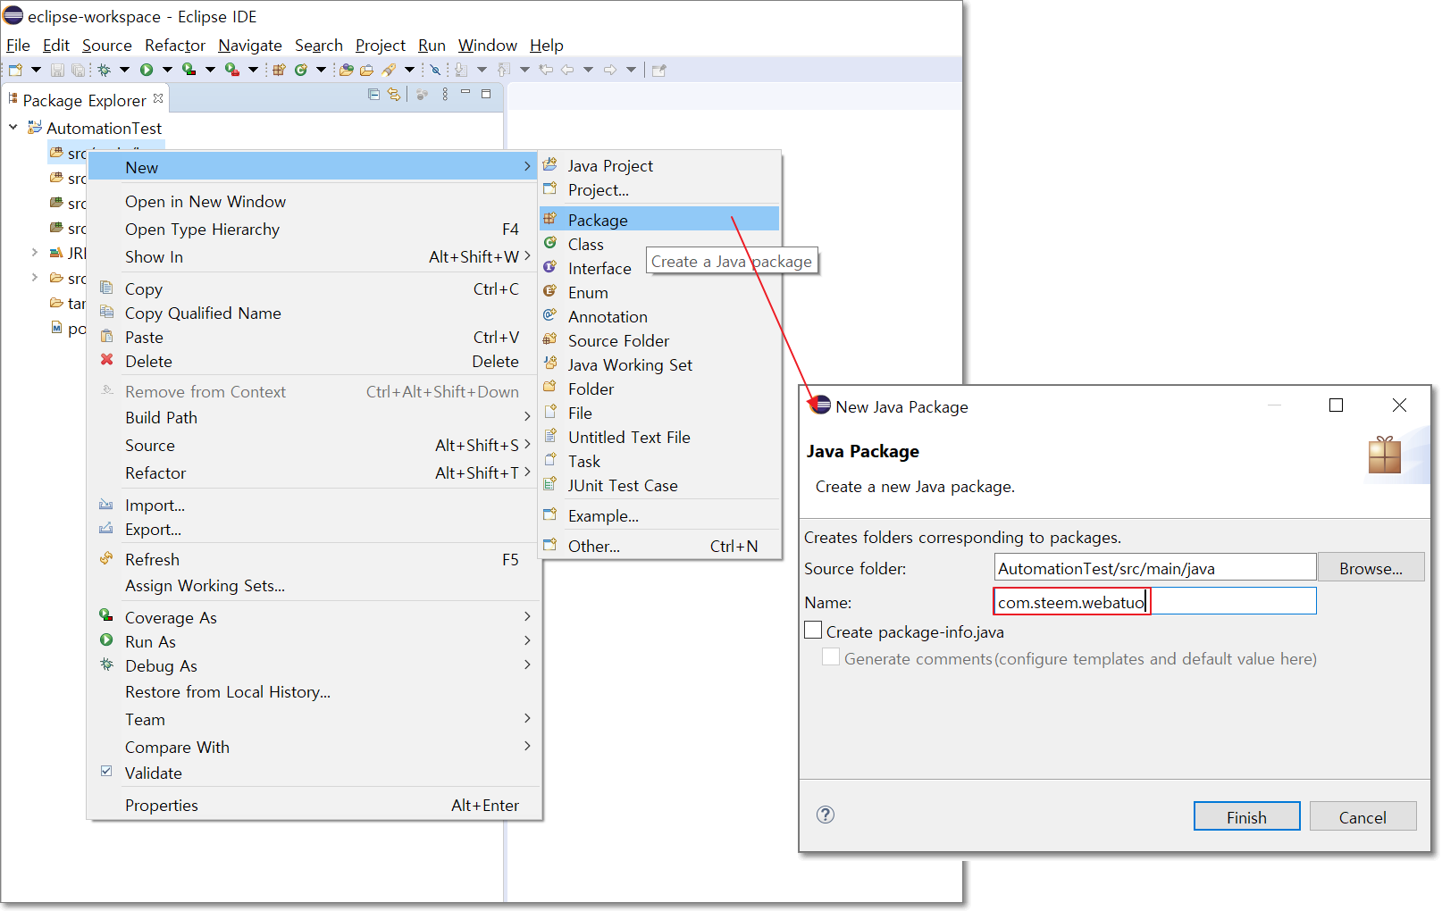Close the Package Explorer tab with X
Screen dimensions: 1442x911
coord(158,98)
